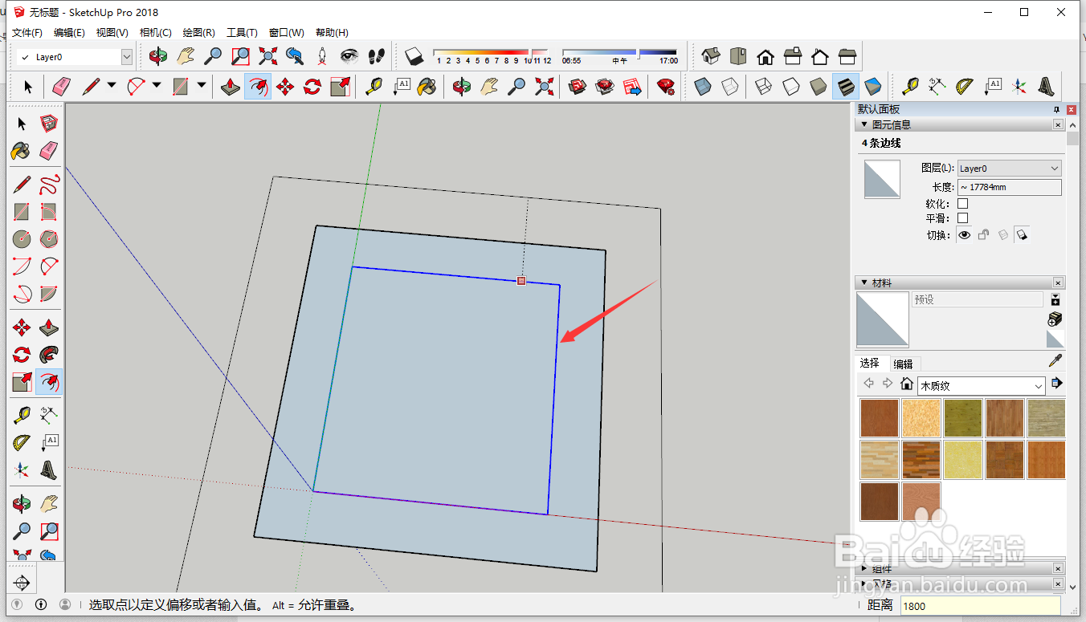1086x622 pixels.
Task: Open the Extension Warehouse
Action: coord(605,87)
